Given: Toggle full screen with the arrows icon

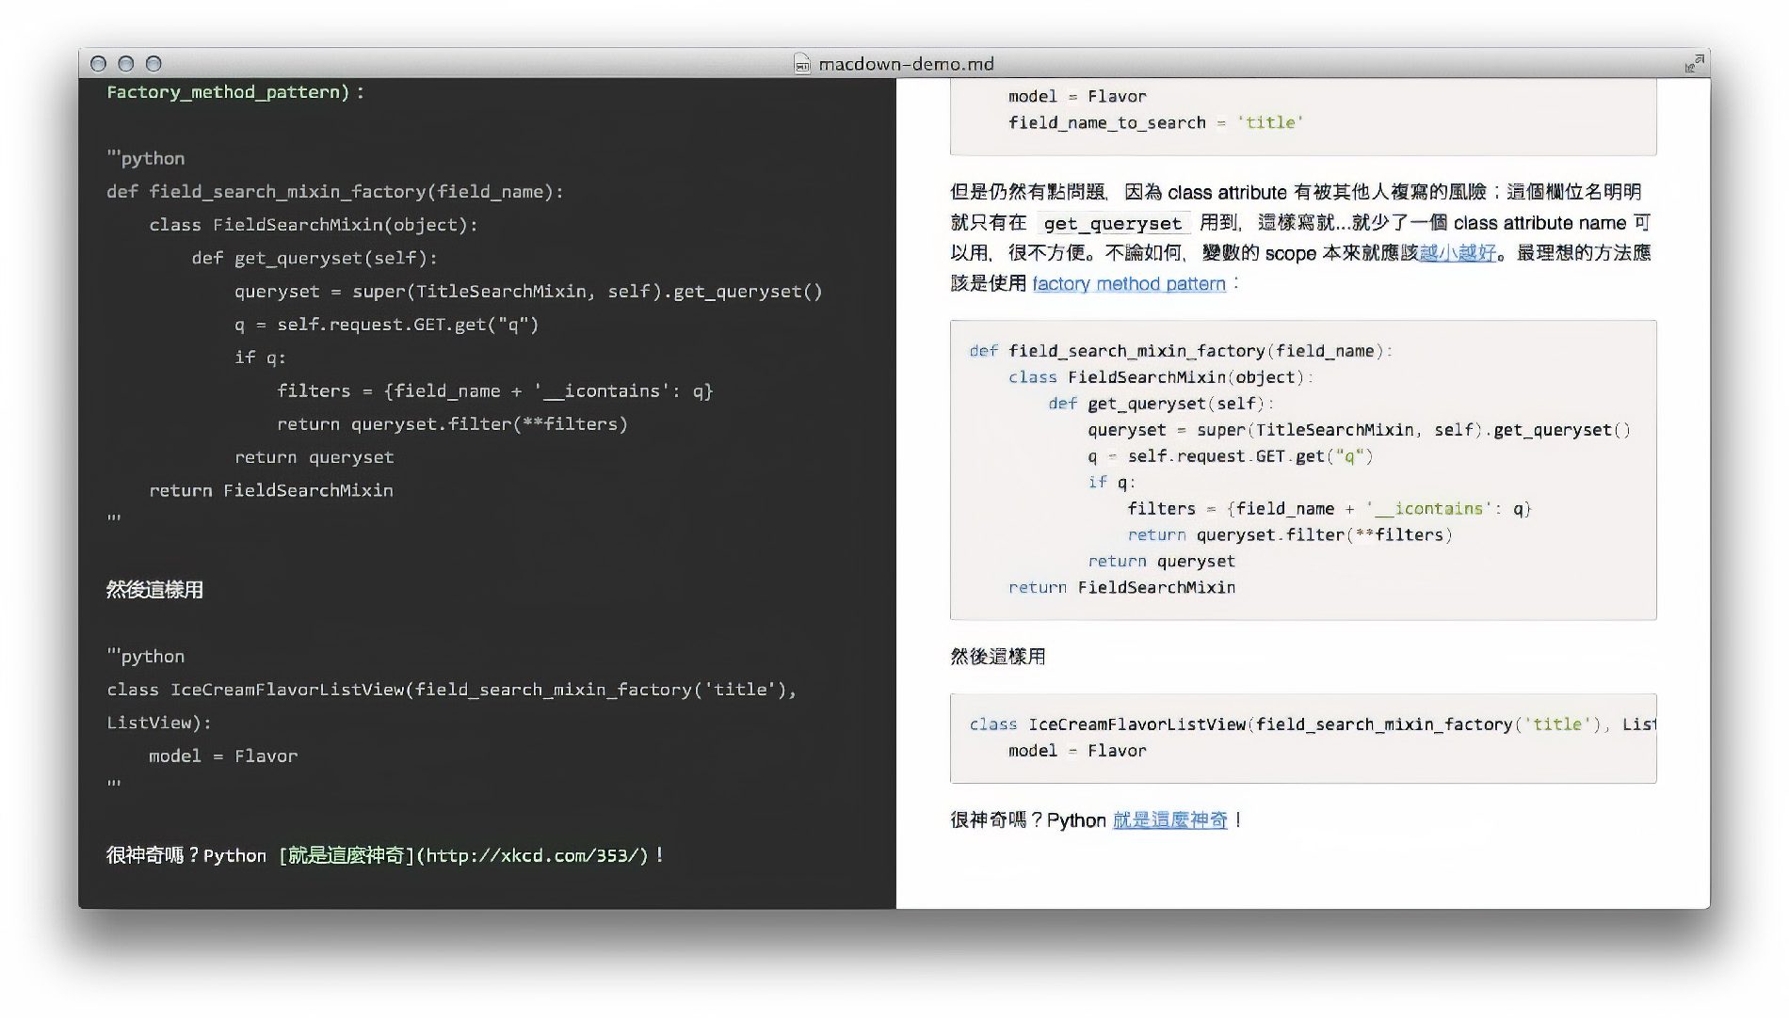Looking at the screenshot, I should [x=1694, y=63].
